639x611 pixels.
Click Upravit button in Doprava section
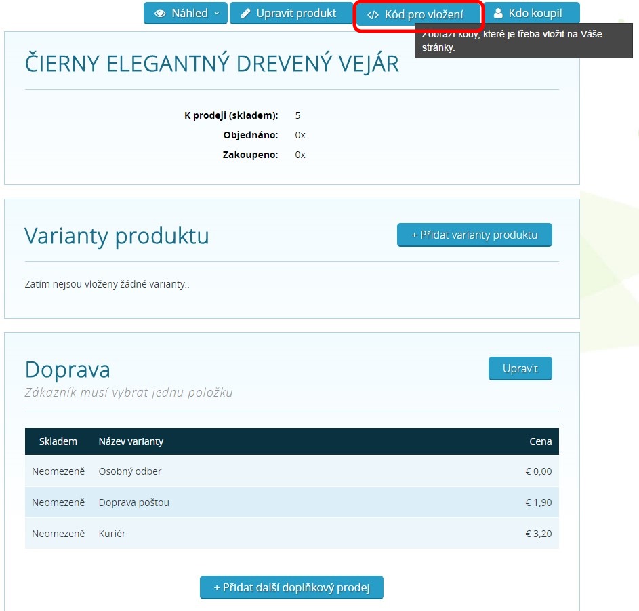[520, 368]
